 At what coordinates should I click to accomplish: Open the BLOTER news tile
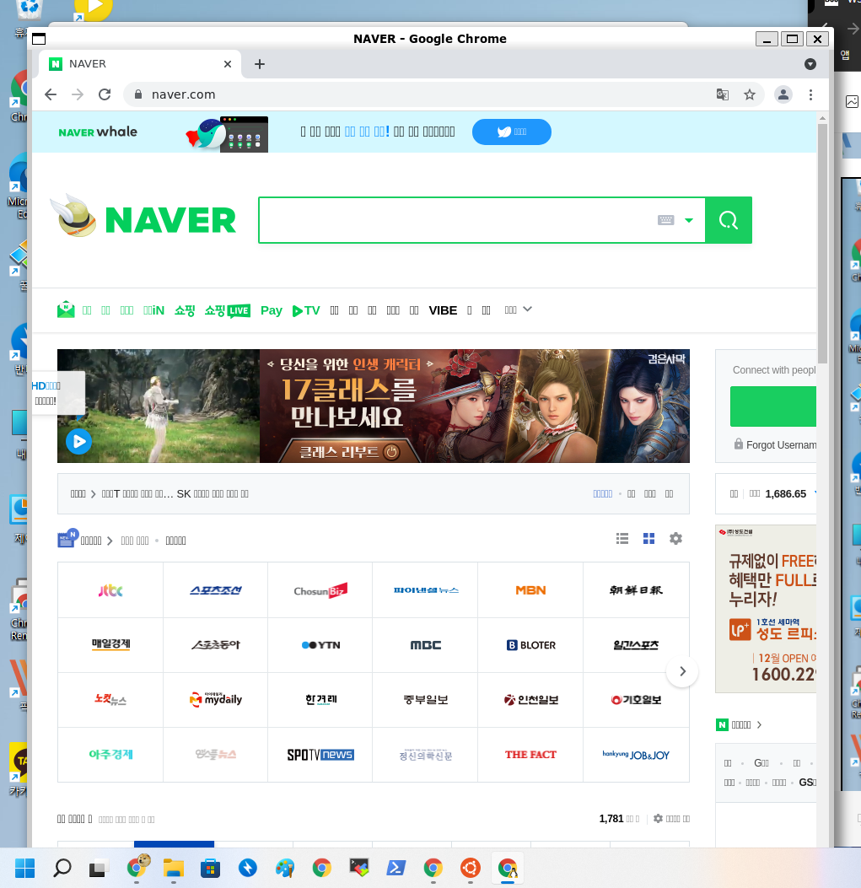530,645
